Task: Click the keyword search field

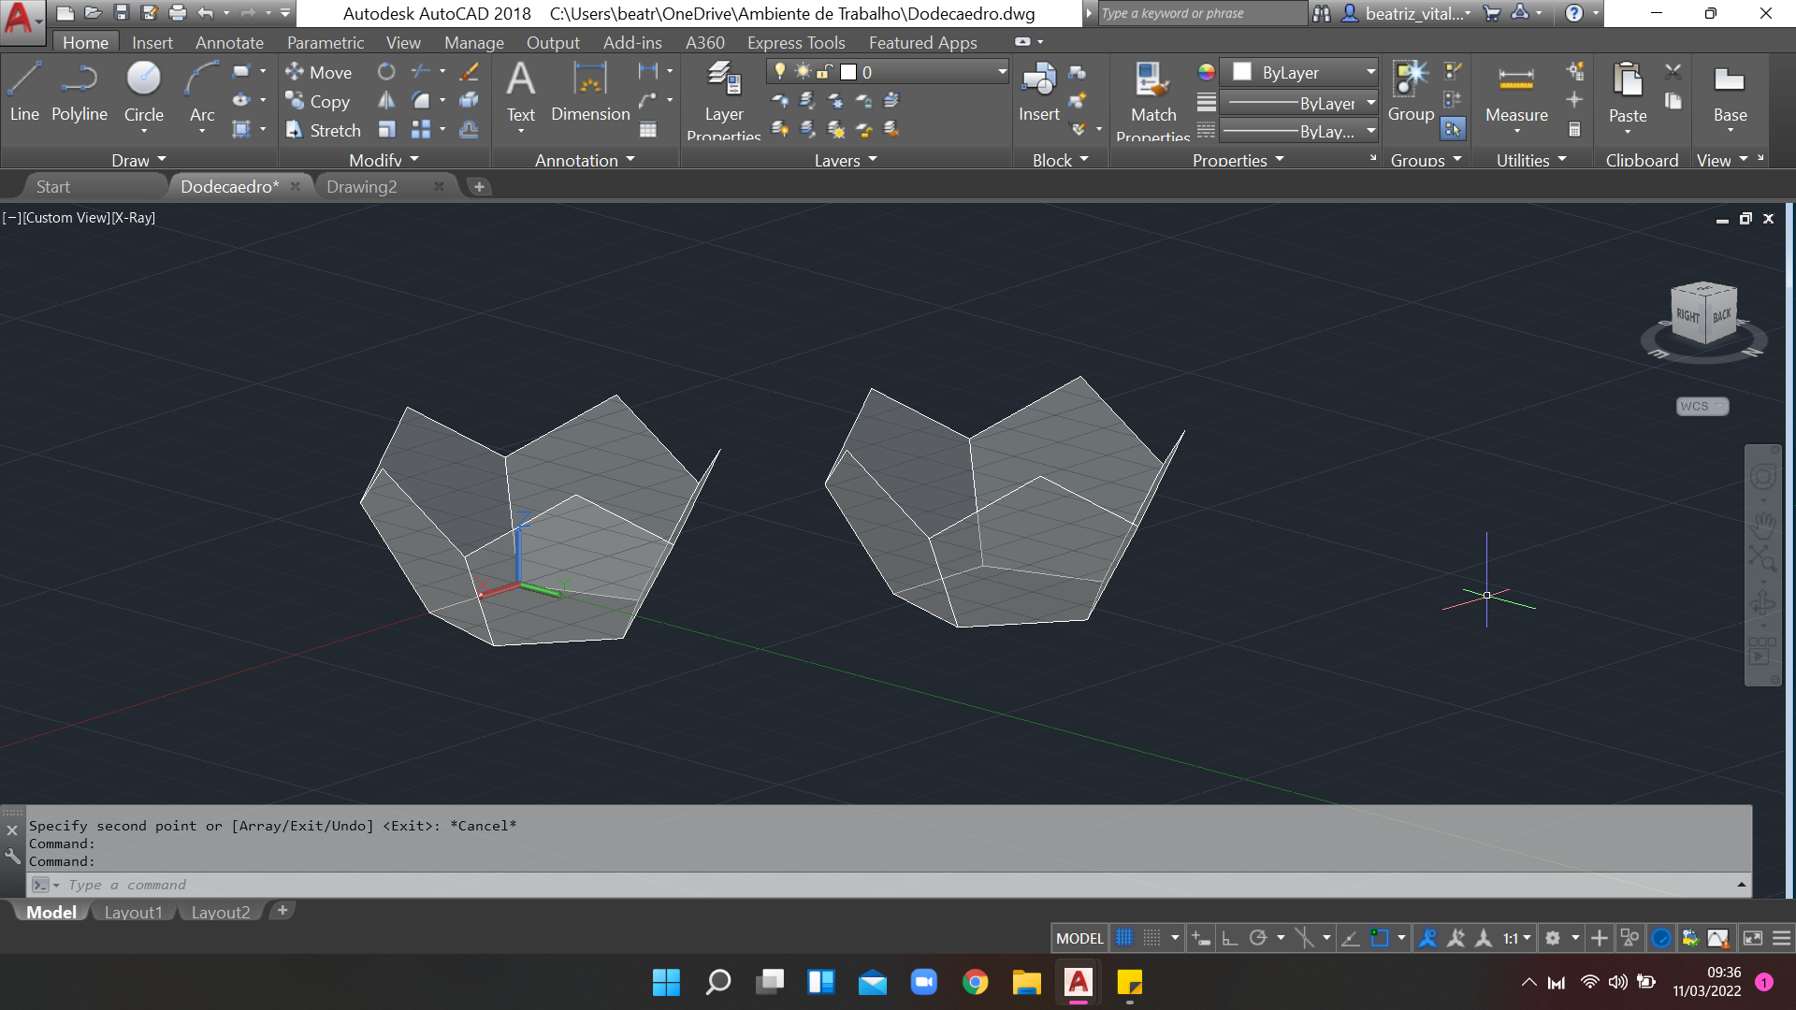Action: coord(1203,13)
